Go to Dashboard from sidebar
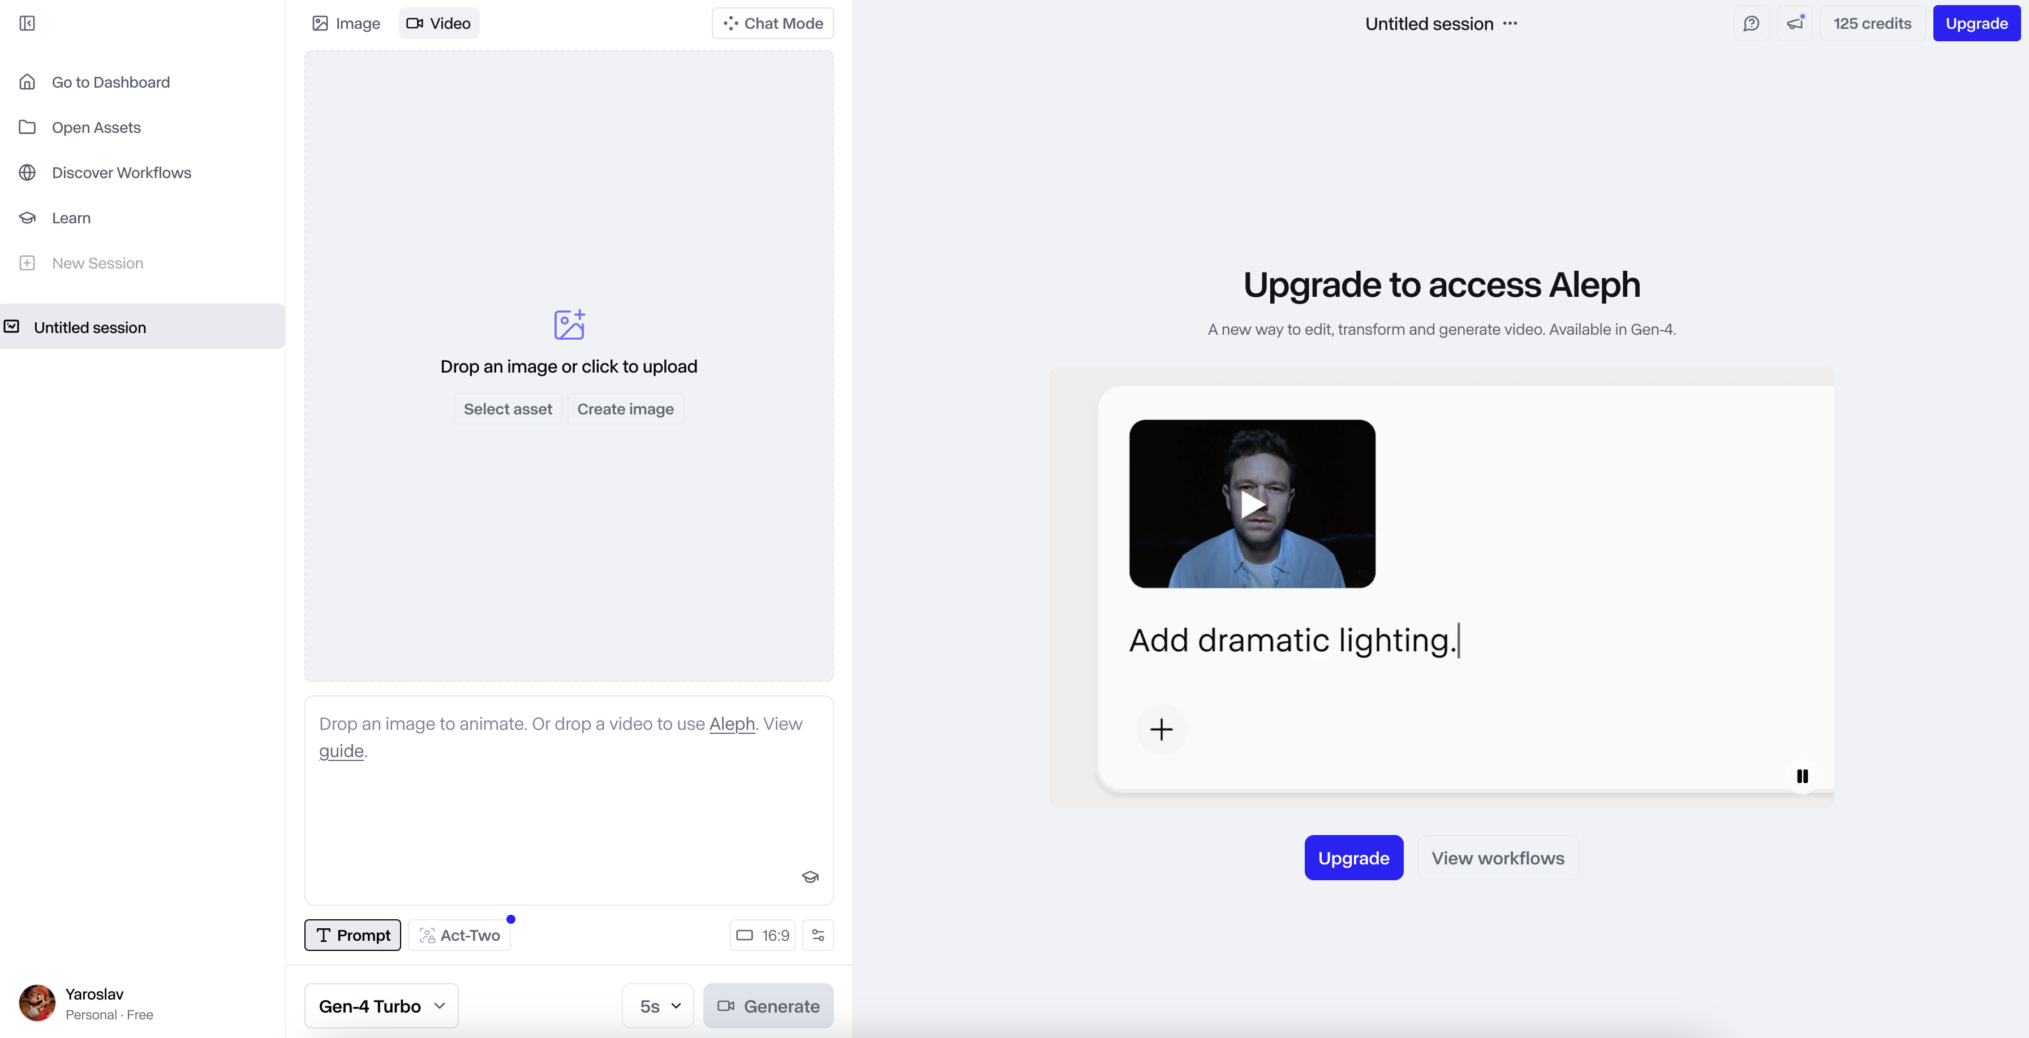This screenshot has width=2029, height=1038. [110, 82]
